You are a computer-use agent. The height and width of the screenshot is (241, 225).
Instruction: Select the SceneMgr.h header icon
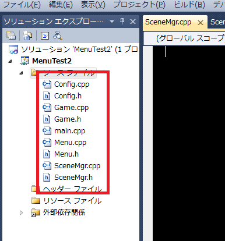pyautogui.click(x=47, y=178)
